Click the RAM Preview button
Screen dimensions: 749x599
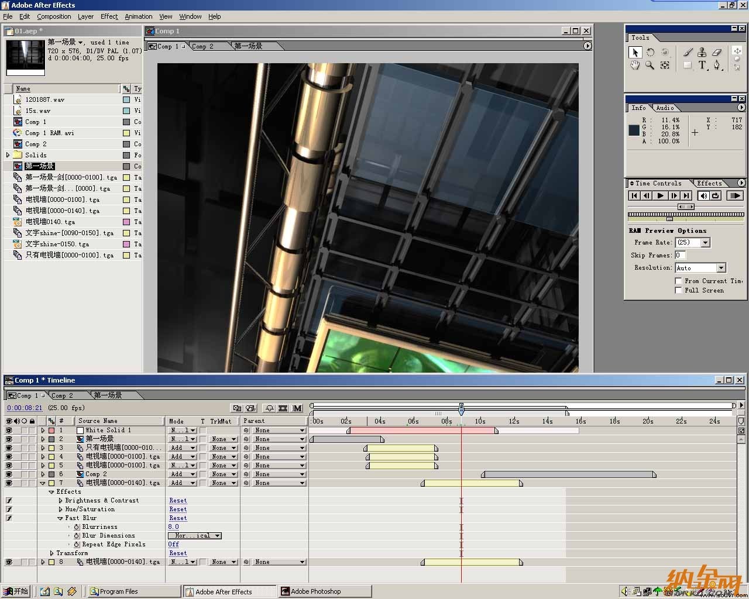click(x=735, y=196)
